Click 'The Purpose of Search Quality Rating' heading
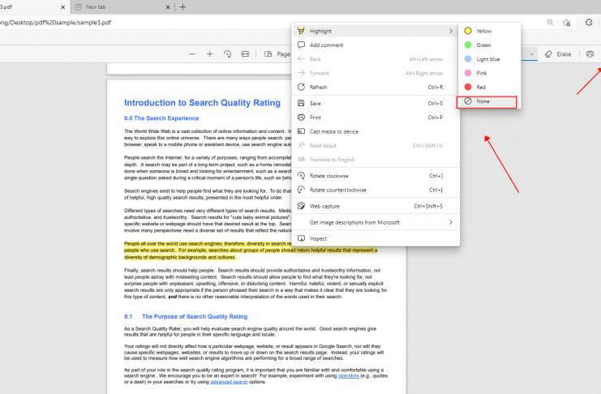Screen dimensions: 601x394 click(x=195, y=317)
